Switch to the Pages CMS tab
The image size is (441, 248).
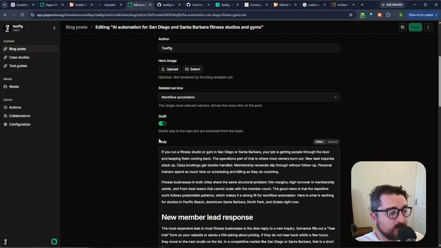pos(52,5)
